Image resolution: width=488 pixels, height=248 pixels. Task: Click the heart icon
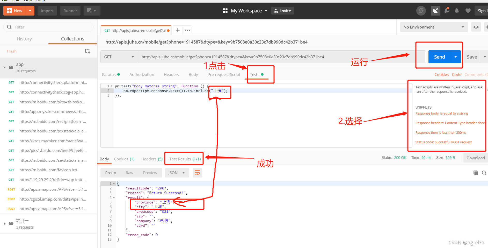pyautogui.click(x=468, y=11)
